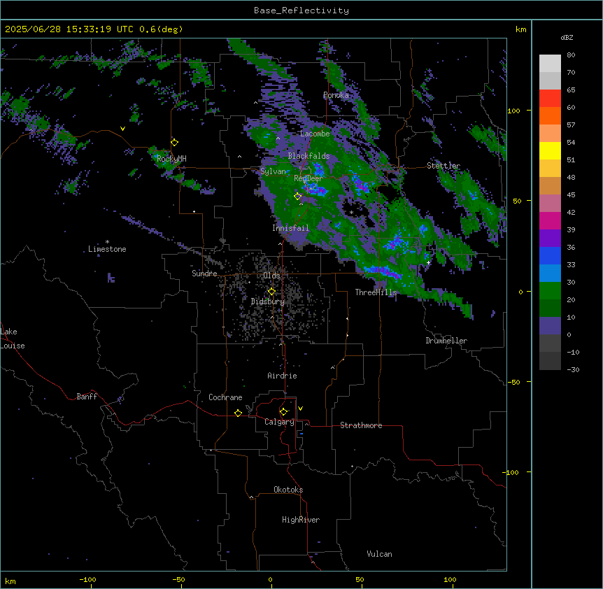The height and width of the screenshot is (589, 603).
Task: Click the Drumheller label
Action: click(446, 341)
